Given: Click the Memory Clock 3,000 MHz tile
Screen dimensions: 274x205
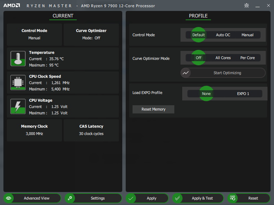Looking at the screenshot, I should [35, 130].
